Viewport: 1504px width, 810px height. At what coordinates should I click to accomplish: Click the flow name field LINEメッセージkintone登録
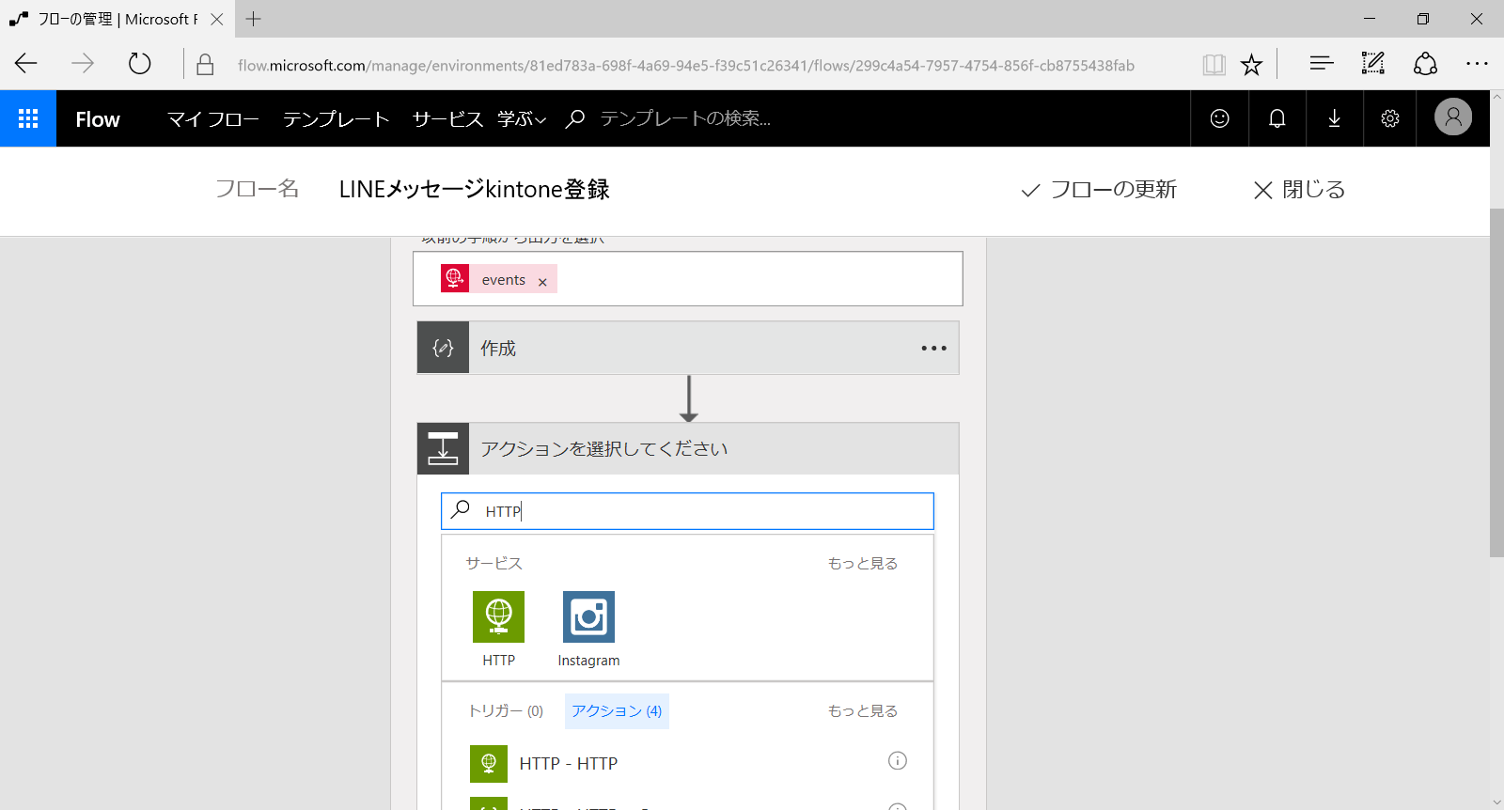point(474,189)
